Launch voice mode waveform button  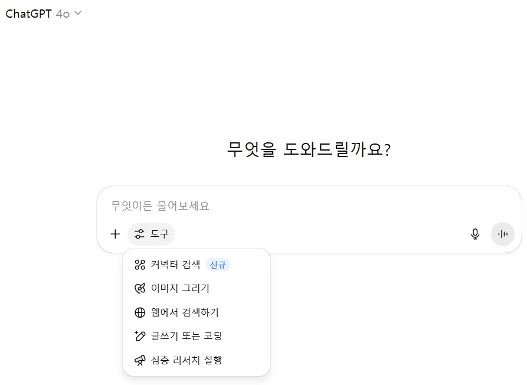point(502,234)
